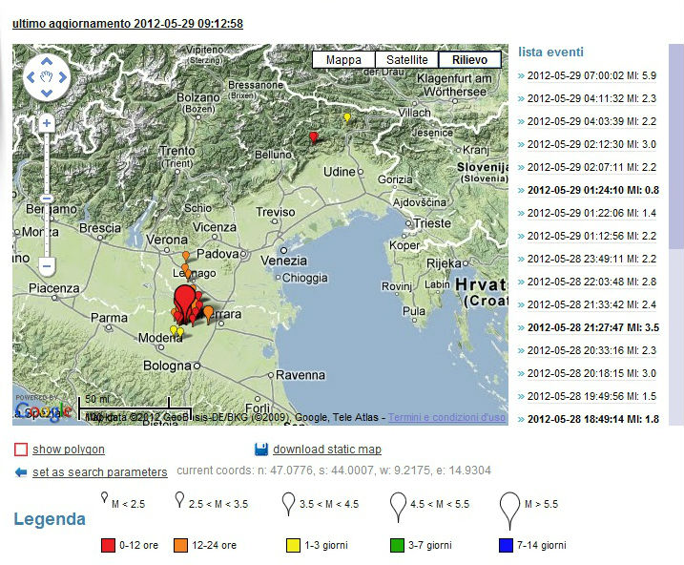Click the large red earthquake marker

pyautogui.click(x=185, y=300)
